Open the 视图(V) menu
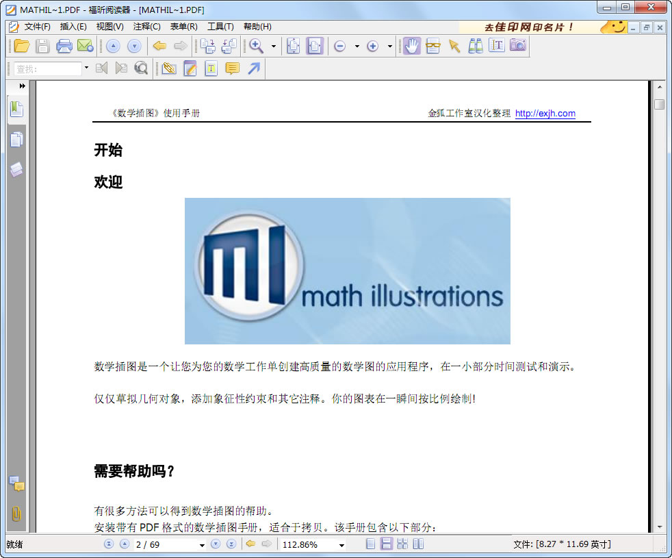Viewport: 672px width, 558px height. click(x=109, y=27)
